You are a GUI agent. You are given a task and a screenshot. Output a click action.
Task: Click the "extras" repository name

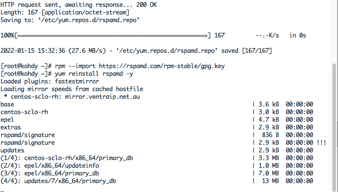11,127
